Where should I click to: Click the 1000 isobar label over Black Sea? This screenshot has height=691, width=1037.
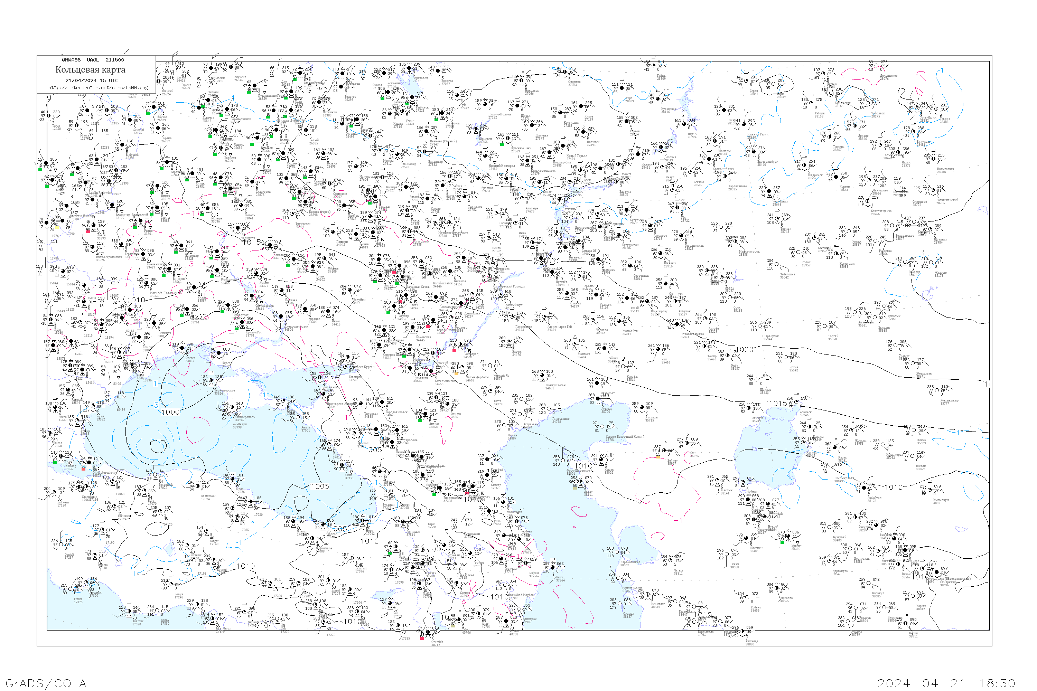171,412
